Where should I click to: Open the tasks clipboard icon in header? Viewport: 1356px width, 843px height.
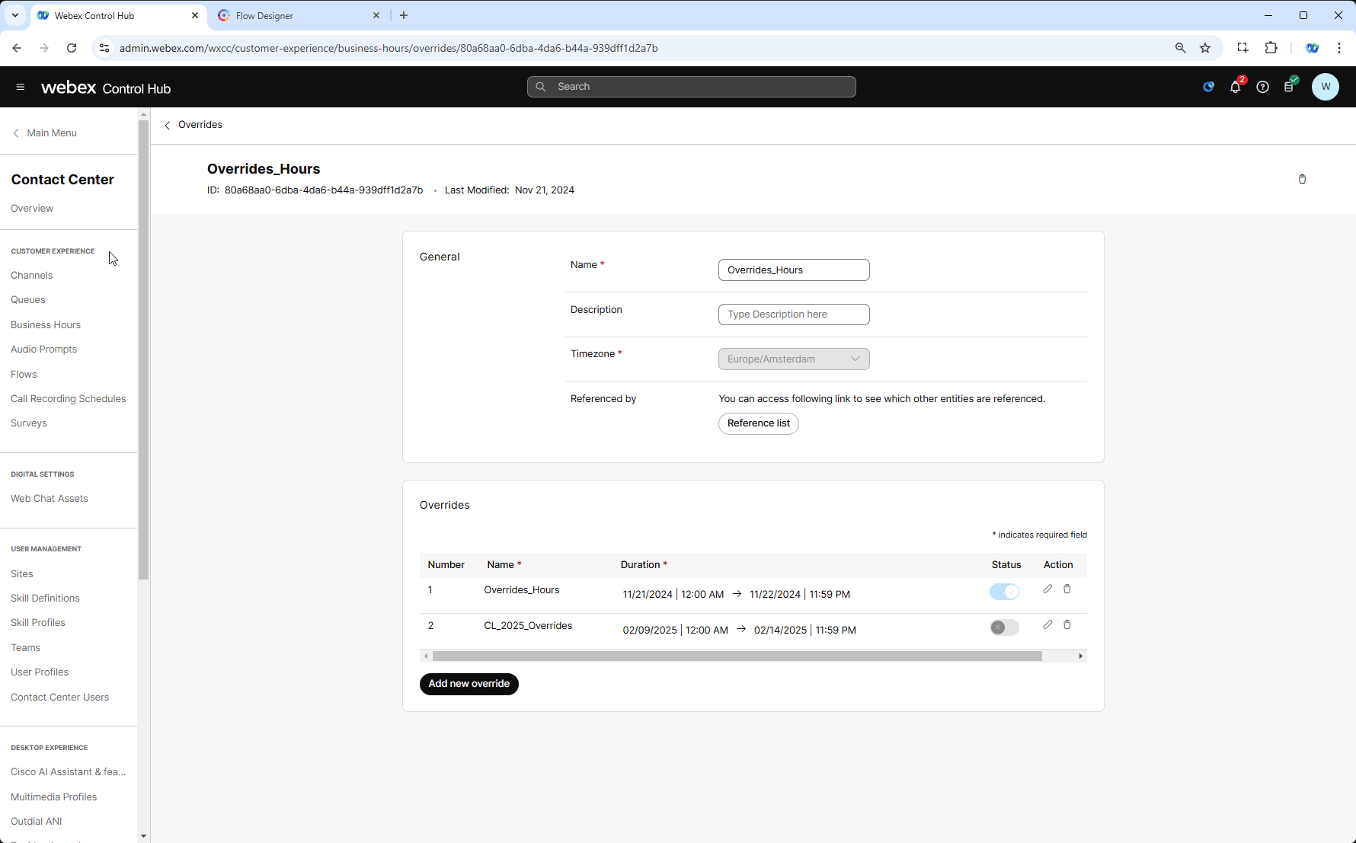pyautogui.click(x=1289, y=87)
